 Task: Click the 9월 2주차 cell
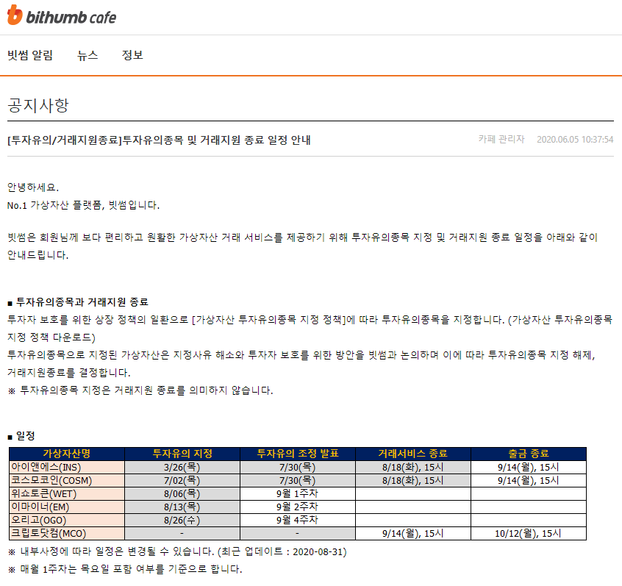click(298, 507)
